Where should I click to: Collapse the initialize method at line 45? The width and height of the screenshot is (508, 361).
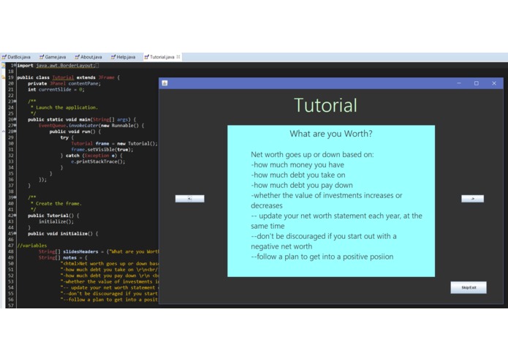[x=15, y=233]
